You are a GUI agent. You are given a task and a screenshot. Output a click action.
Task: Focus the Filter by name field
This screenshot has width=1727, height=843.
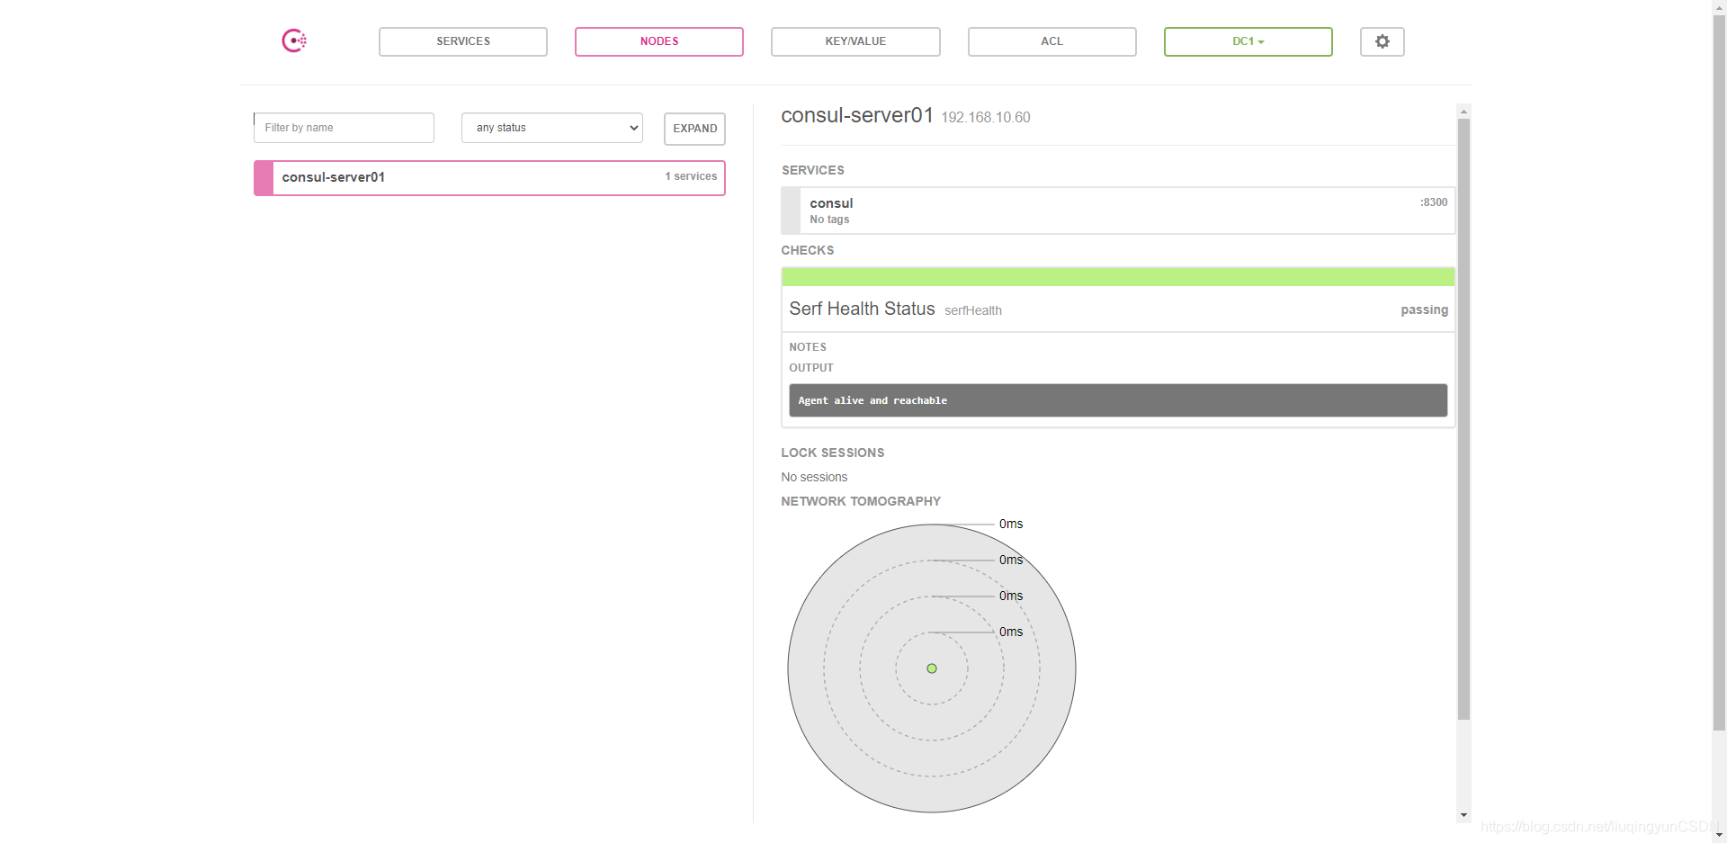click(344, 128)
